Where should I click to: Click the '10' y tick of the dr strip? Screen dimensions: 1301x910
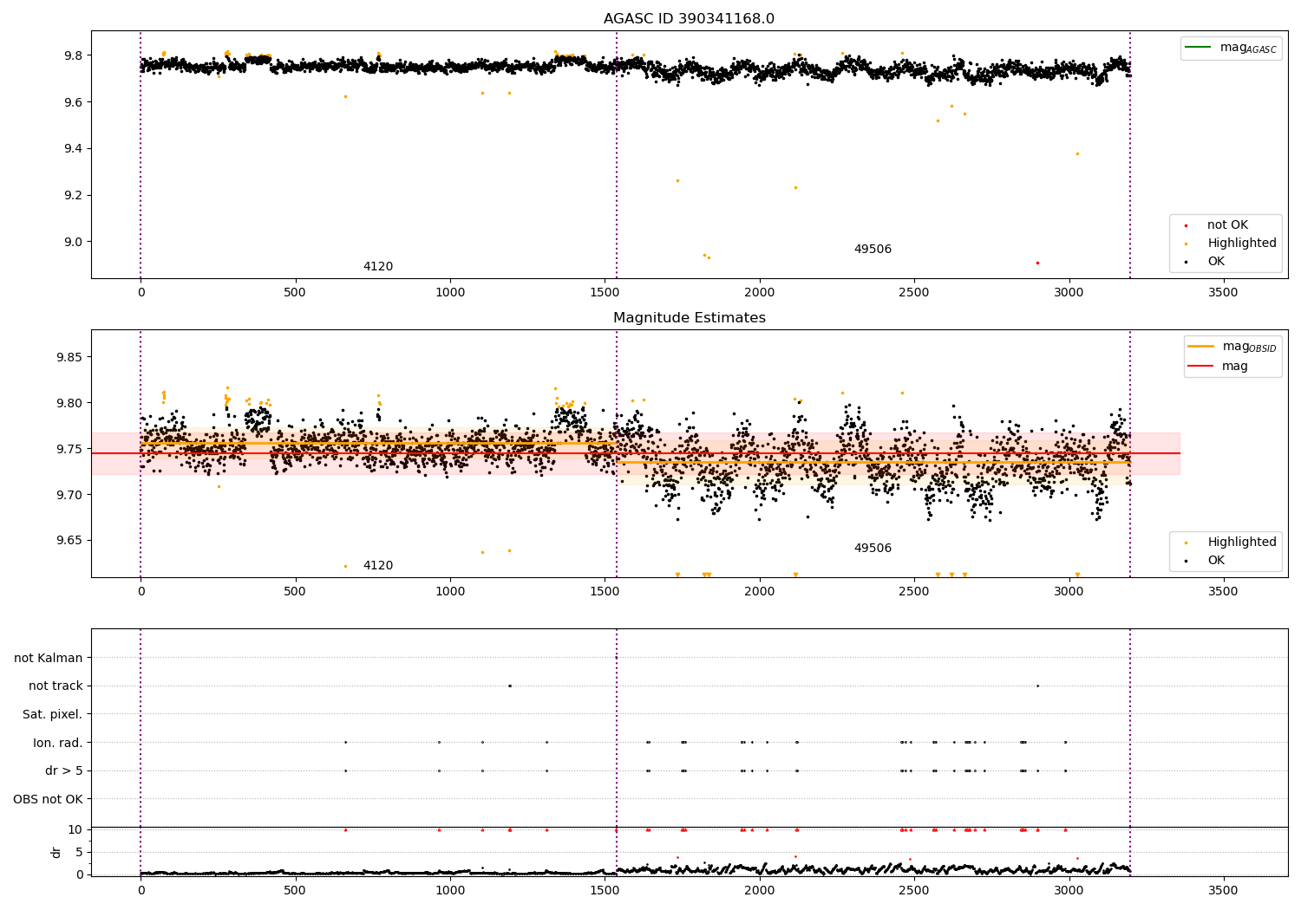[75, 829]
